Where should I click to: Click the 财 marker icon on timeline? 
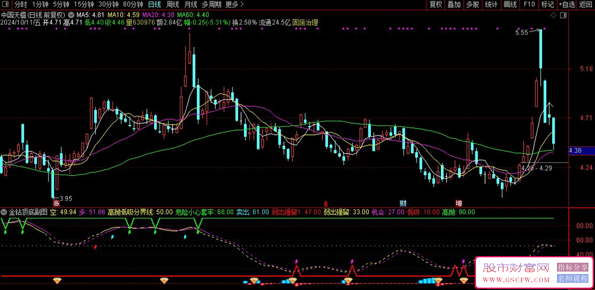(x=403, y=203)
